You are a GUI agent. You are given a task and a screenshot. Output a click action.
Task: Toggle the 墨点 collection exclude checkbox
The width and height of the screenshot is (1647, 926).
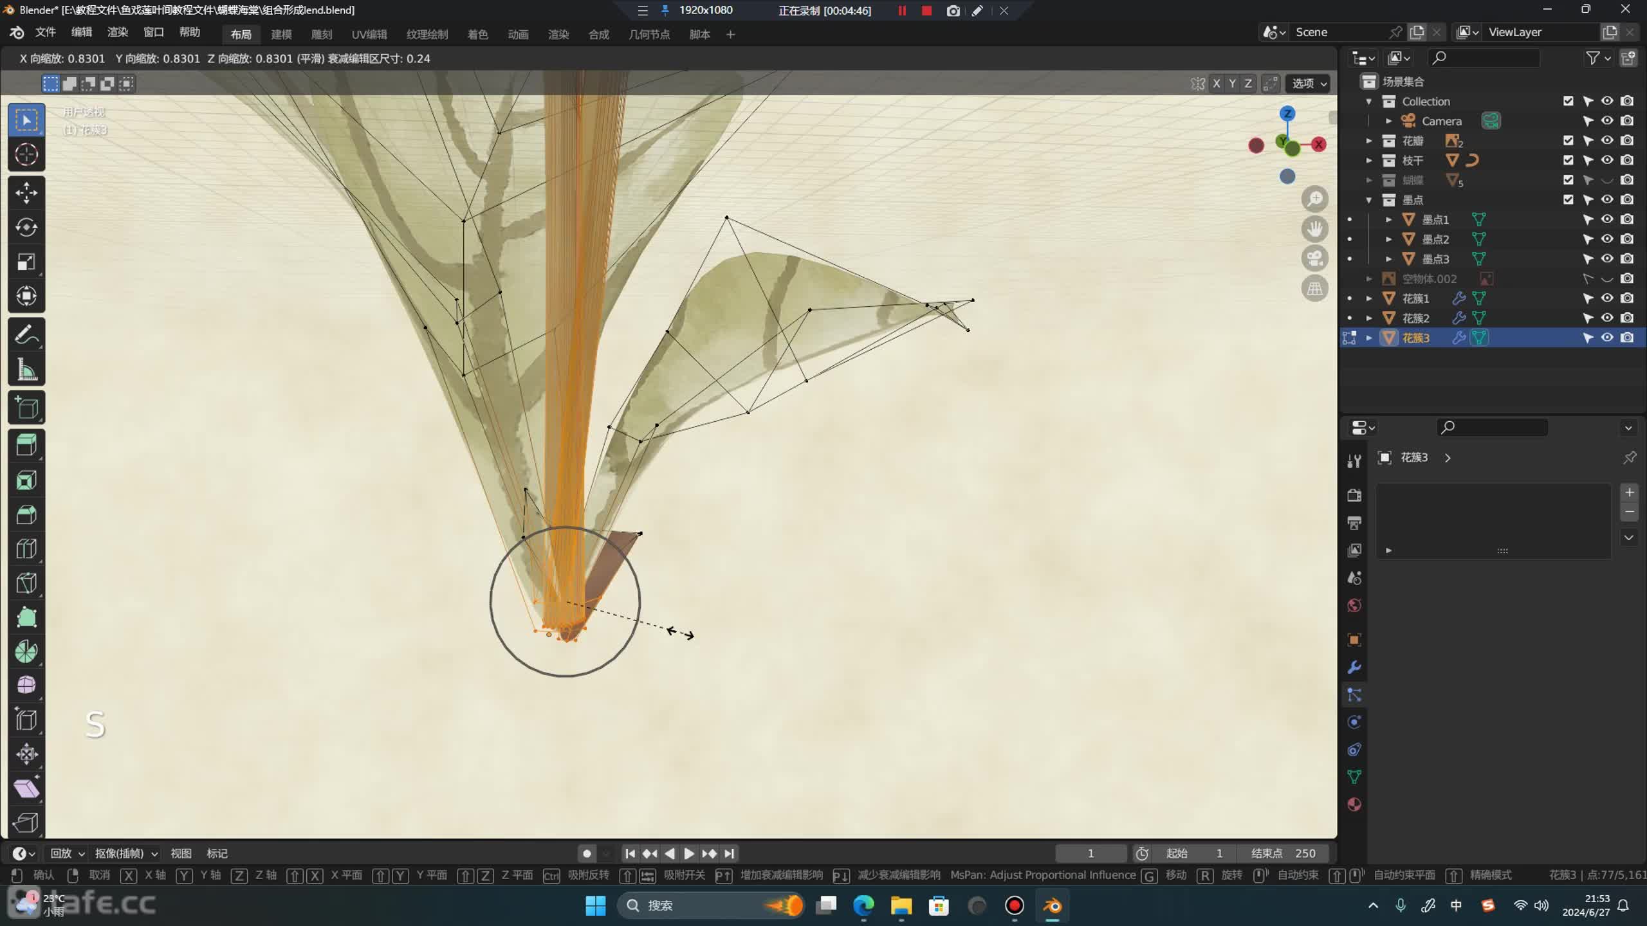[1569, 199]
